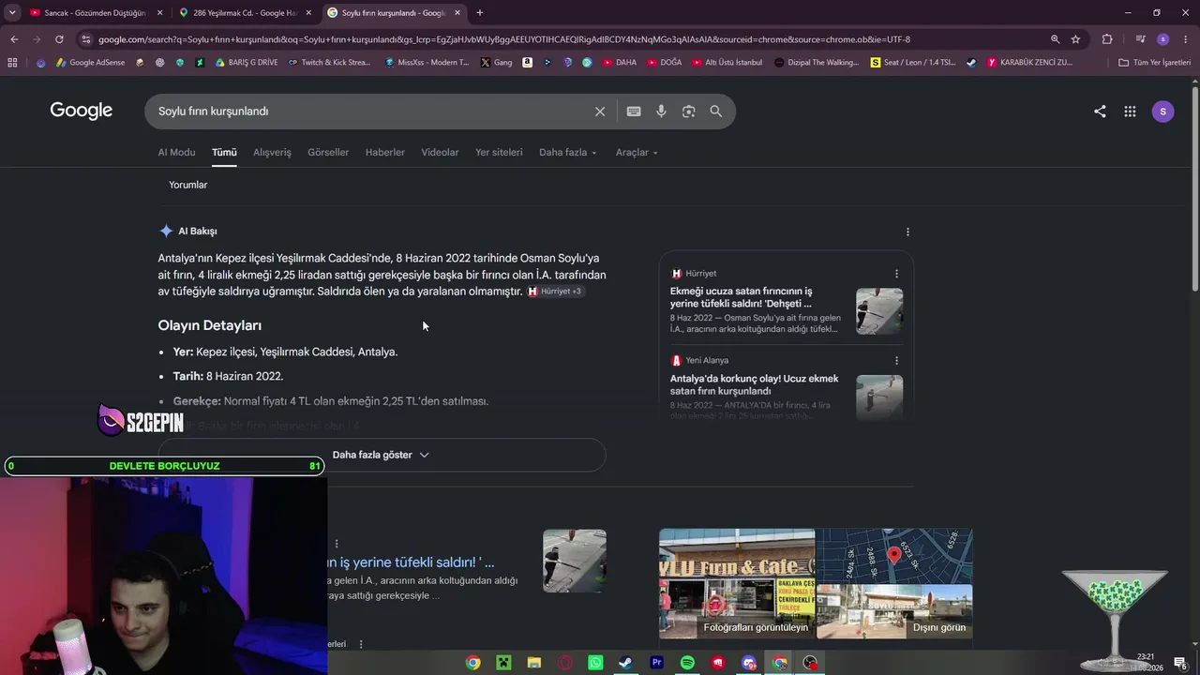The width and height of the screenshot is (1200, 675).
Task: Click the Chrome address bar URL
Action: [504, 39]
